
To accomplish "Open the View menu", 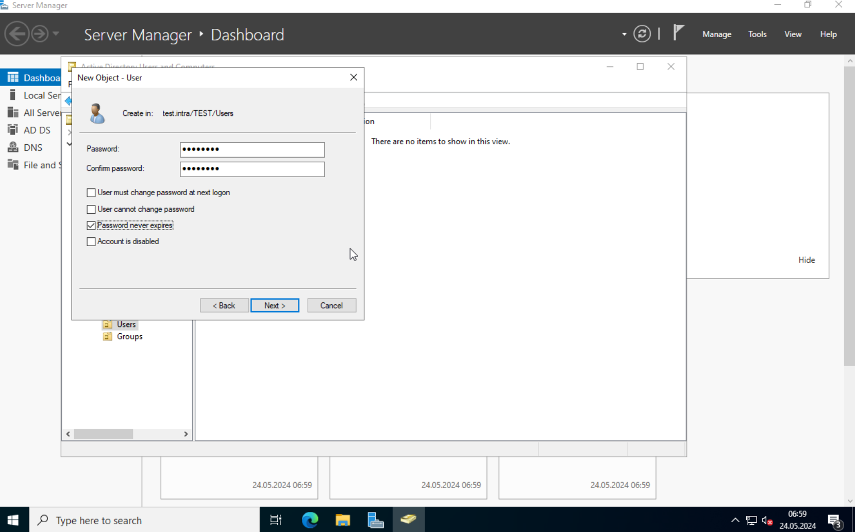I will coord(793,34).
